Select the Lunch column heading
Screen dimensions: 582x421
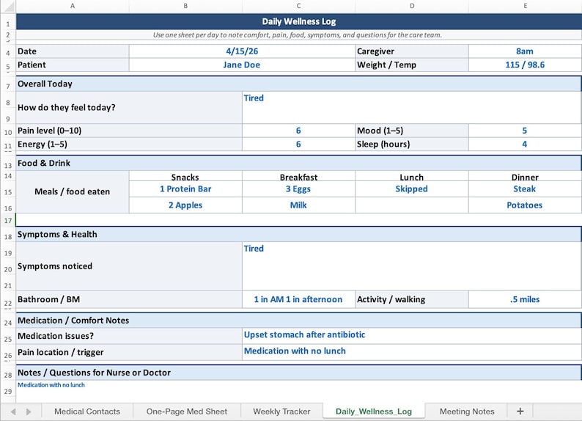(x=412, y=177)
